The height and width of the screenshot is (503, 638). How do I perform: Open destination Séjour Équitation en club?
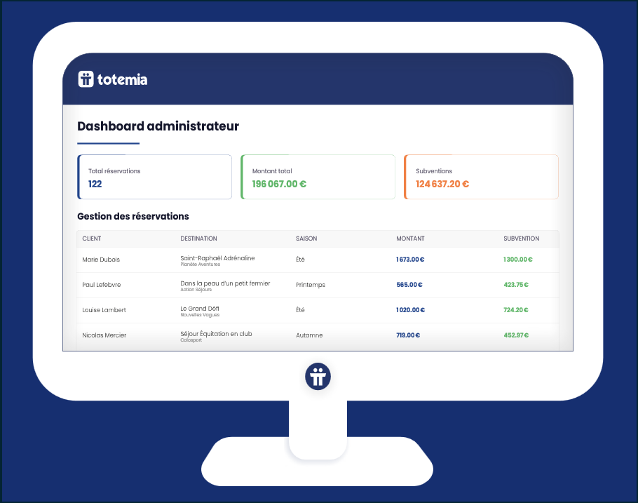216,333
